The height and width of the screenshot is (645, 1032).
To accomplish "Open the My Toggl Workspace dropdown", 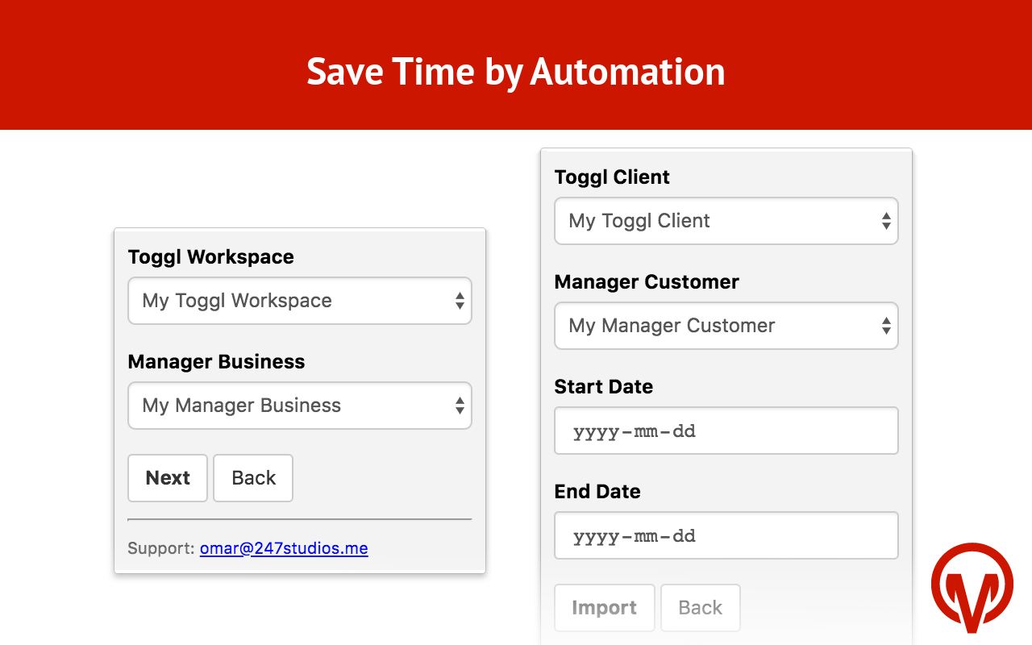I will [x=300, y=301].
